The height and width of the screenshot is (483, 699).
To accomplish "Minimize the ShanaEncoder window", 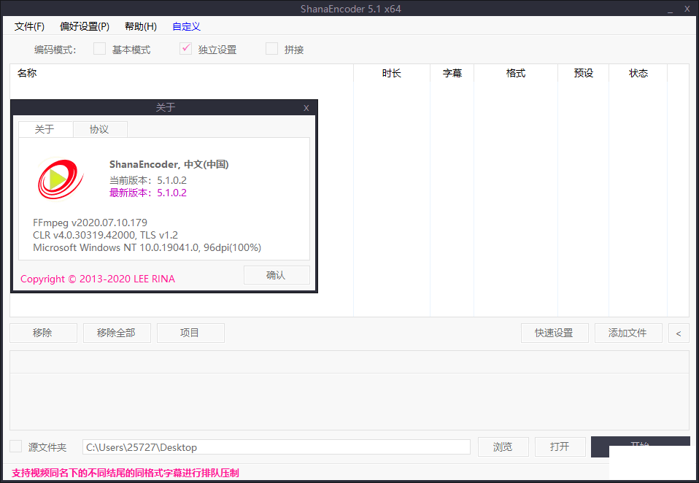I will click(670, 9).
